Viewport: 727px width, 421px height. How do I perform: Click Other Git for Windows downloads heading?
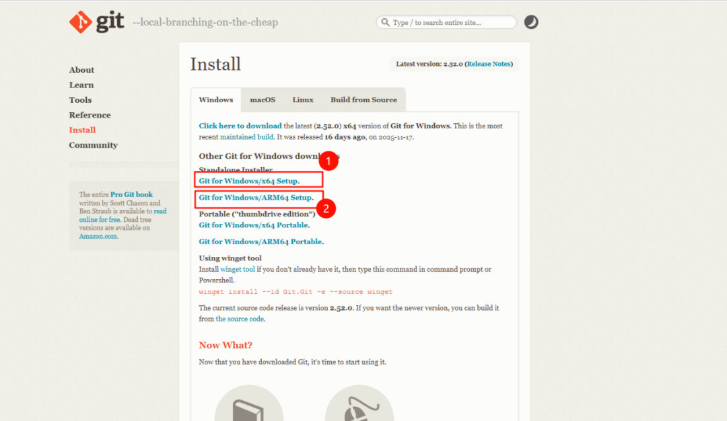(x=269, y=156)
